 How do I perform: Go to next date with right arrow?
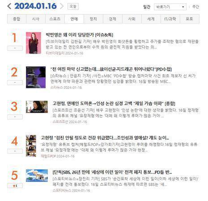(x=62, y=6)
